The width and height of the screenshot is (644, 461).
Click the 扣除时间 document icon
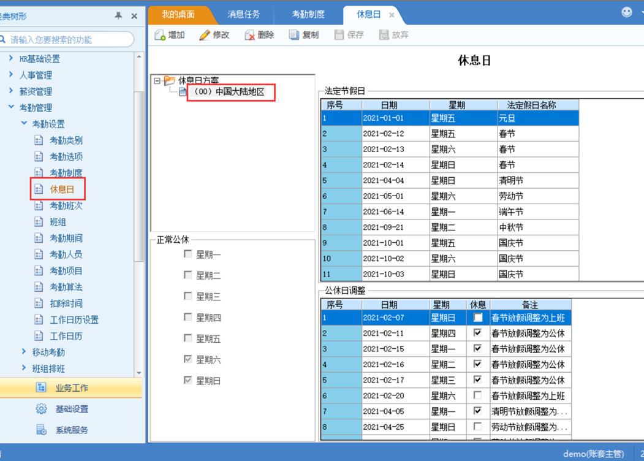click(39, 303)
